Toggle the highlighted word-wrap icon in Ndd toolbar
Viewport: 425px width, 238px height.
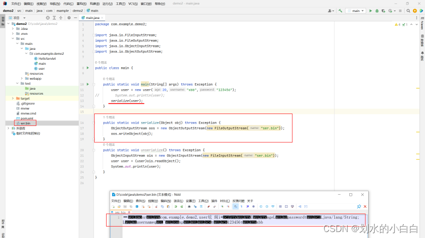coord(236,207)
